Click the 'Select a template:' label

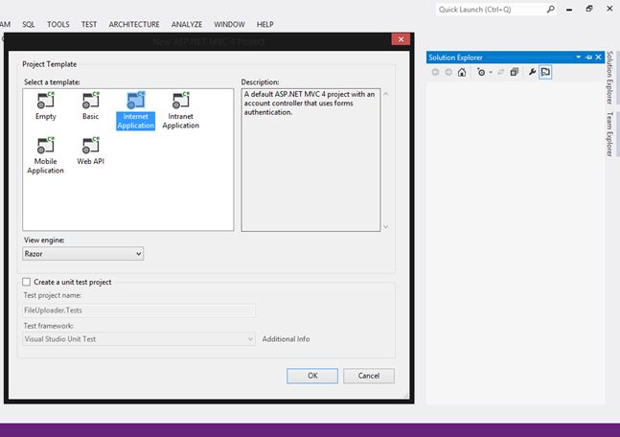pyautogui.click(x=52, y=81)
